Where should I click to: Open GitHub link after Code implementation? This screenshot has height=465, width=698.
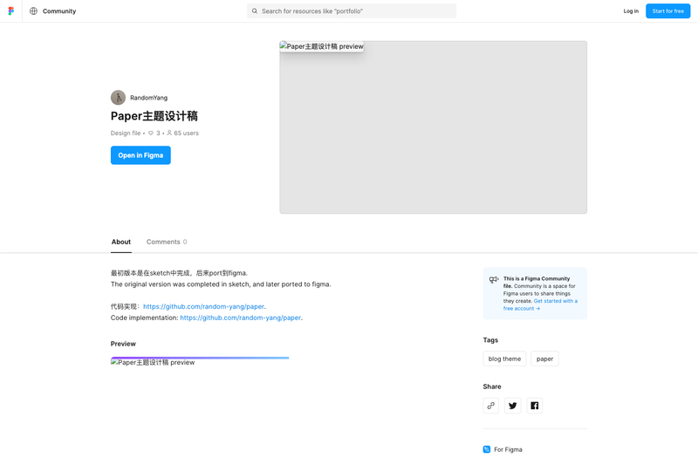tap(241, 318)
